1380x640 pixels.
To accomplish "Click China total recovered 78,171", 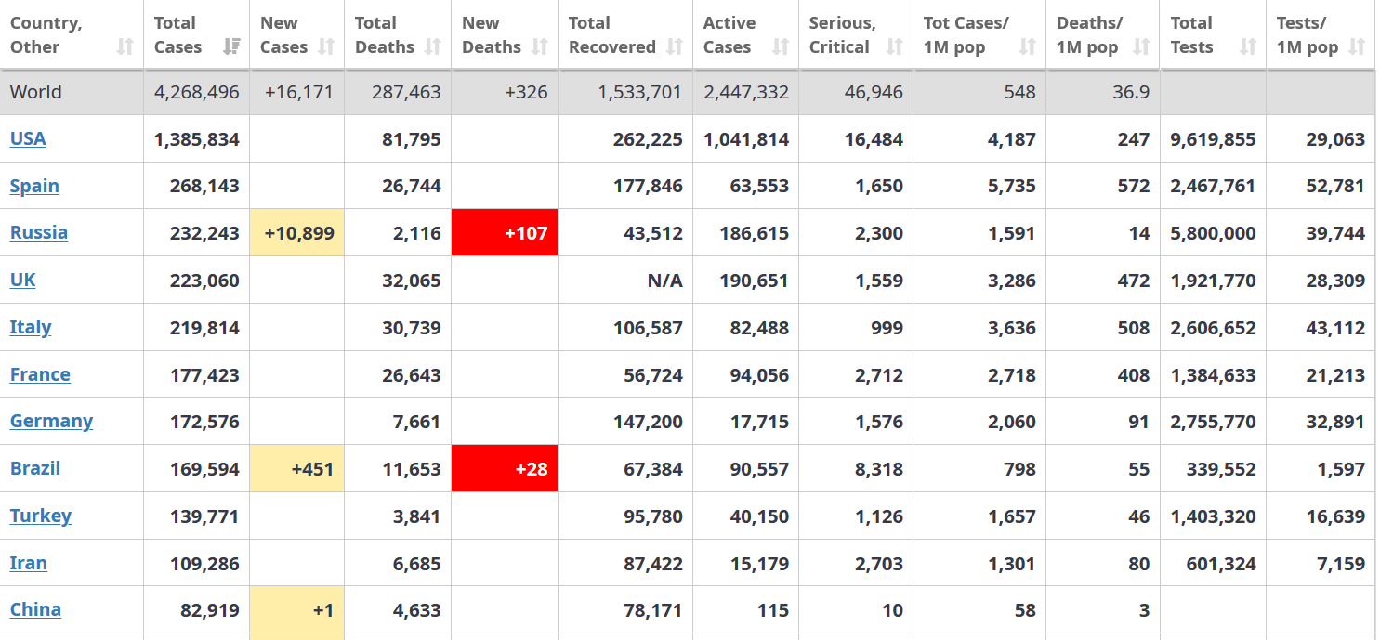I will (653, 610).
